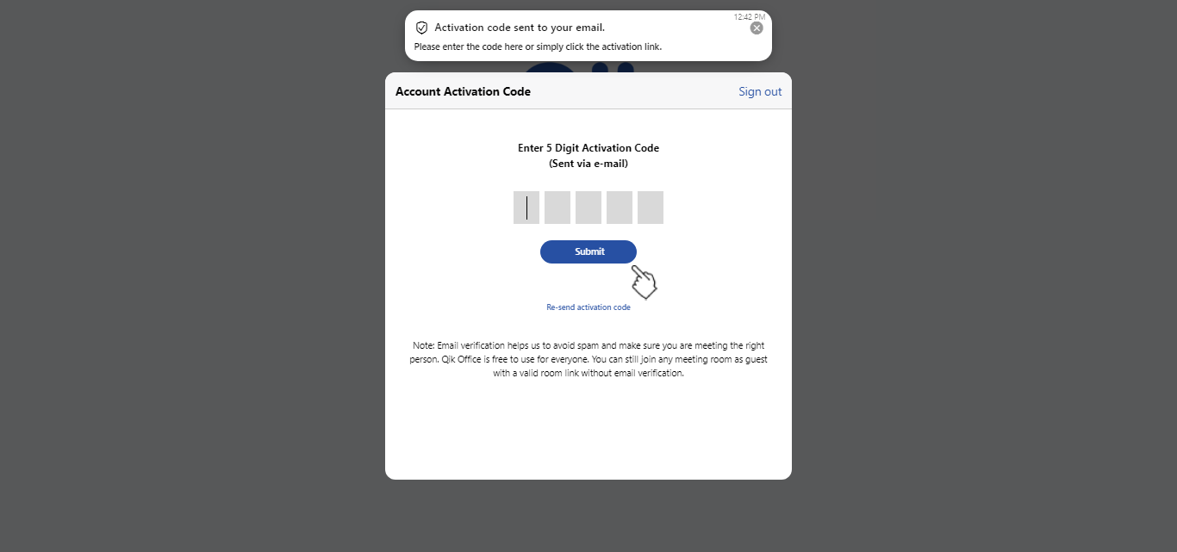Click the hand cursor graphic below Submit
Screen dimensions: 1177x552
[643, 282]
